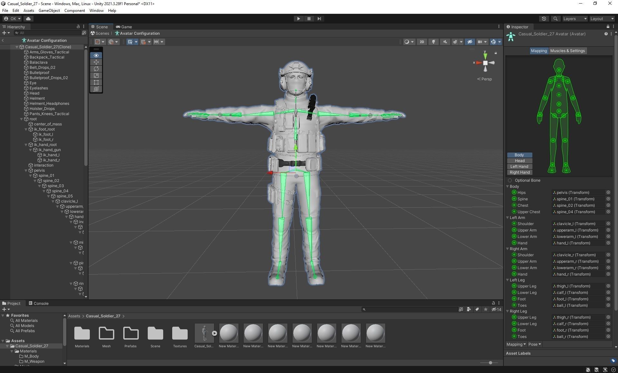Open the GameObject menu
This screenshot has width=618, height=373.
49,11
